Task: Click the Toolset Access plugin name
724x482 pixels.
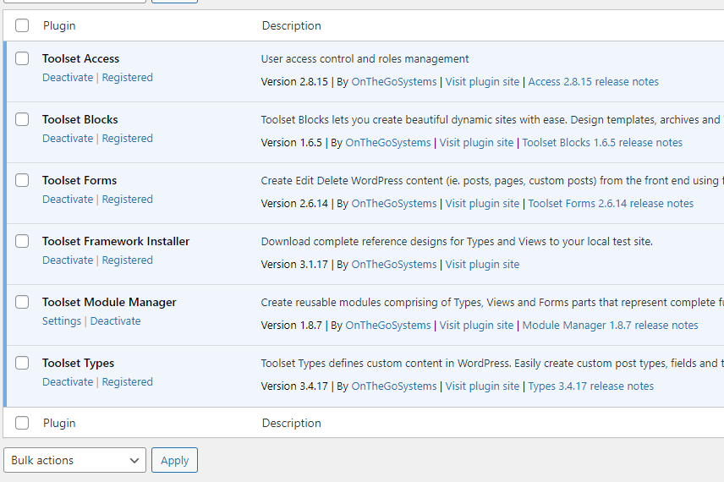Action: pos(81,58)
